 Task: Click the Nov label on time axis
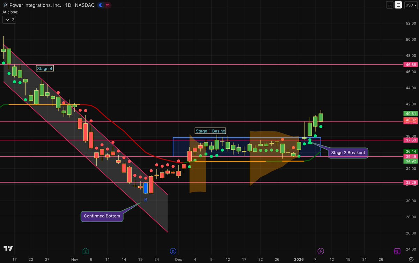coord(74,260)
